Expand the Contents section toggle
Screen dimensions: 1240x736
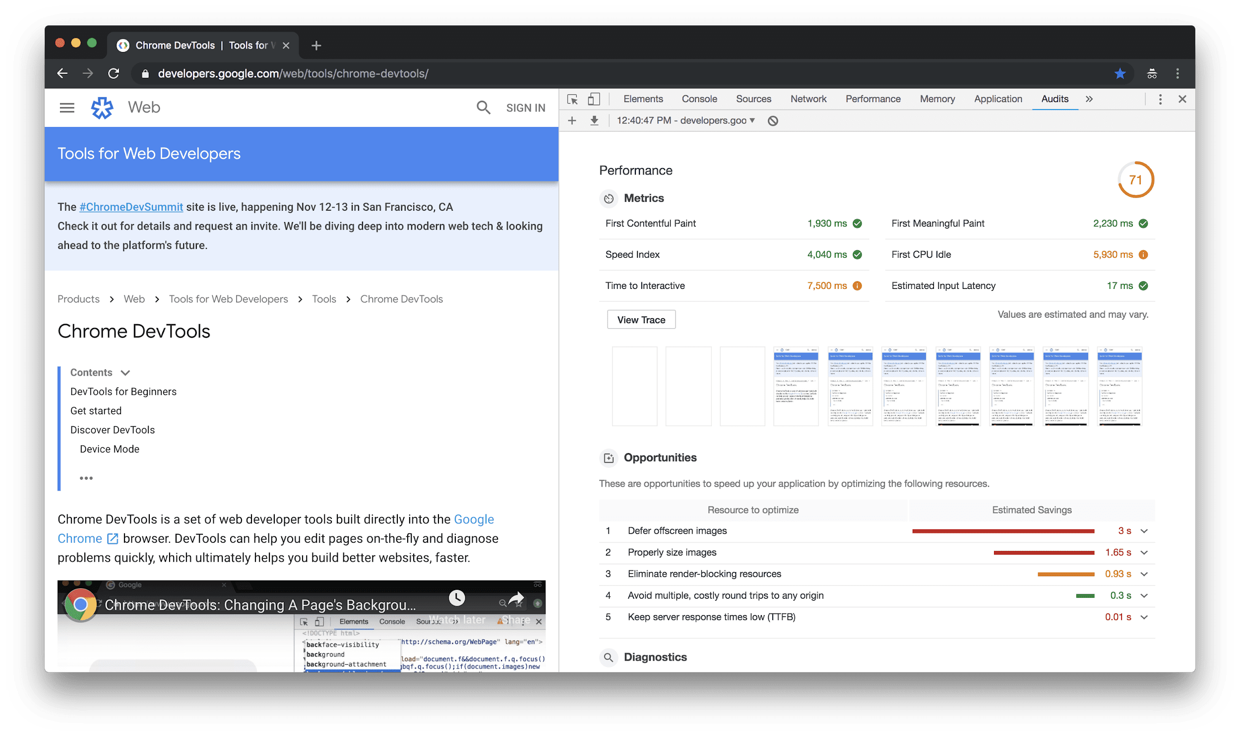pyautogui.click(x=125, y=372)
